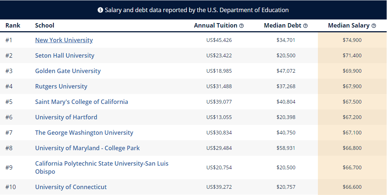
Task: Click tuition value US$39,077
Action: (219, 102)
